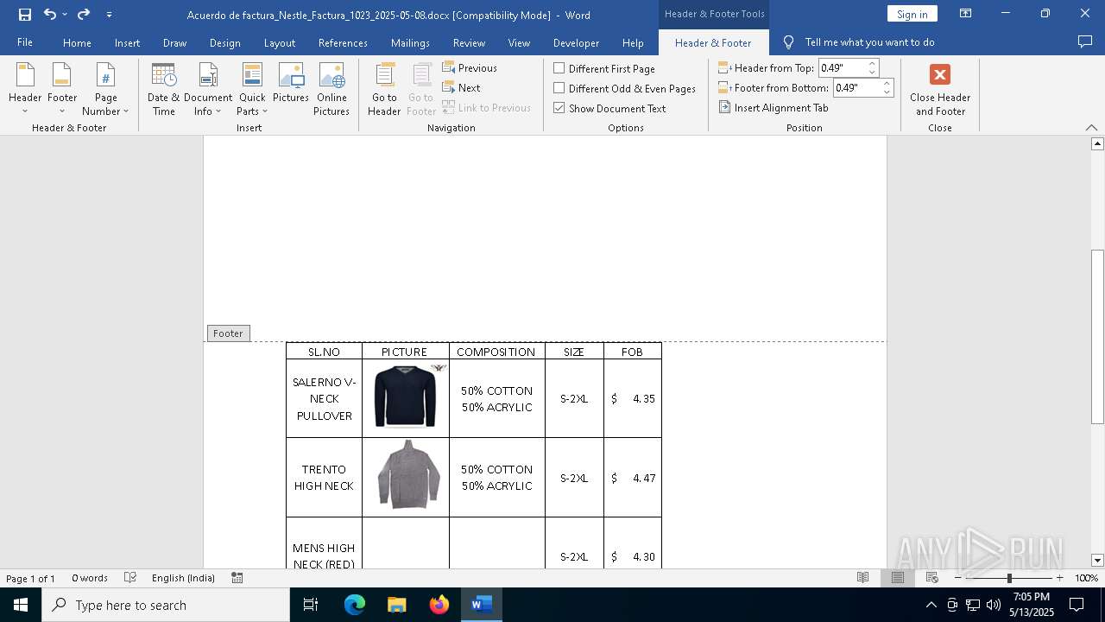Open the Comments pane icon

click(1085, 41)
